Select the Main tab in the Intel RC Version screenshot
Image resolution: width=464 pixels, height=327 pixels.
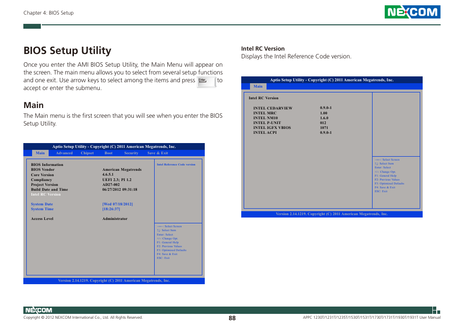[x=258, y=87]
